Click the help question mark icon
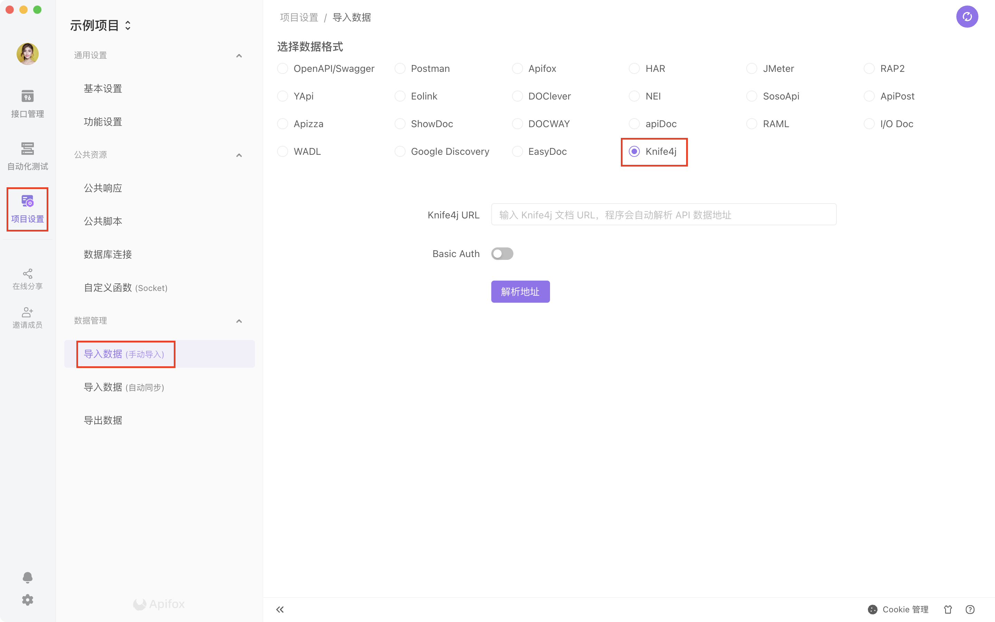Image resolution: width=995 pixels, height=622 pixels. 970,609
